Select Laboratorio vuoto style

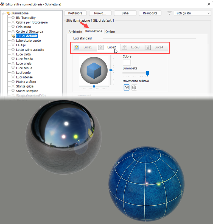pyautogui.click(x=29, y=41)
